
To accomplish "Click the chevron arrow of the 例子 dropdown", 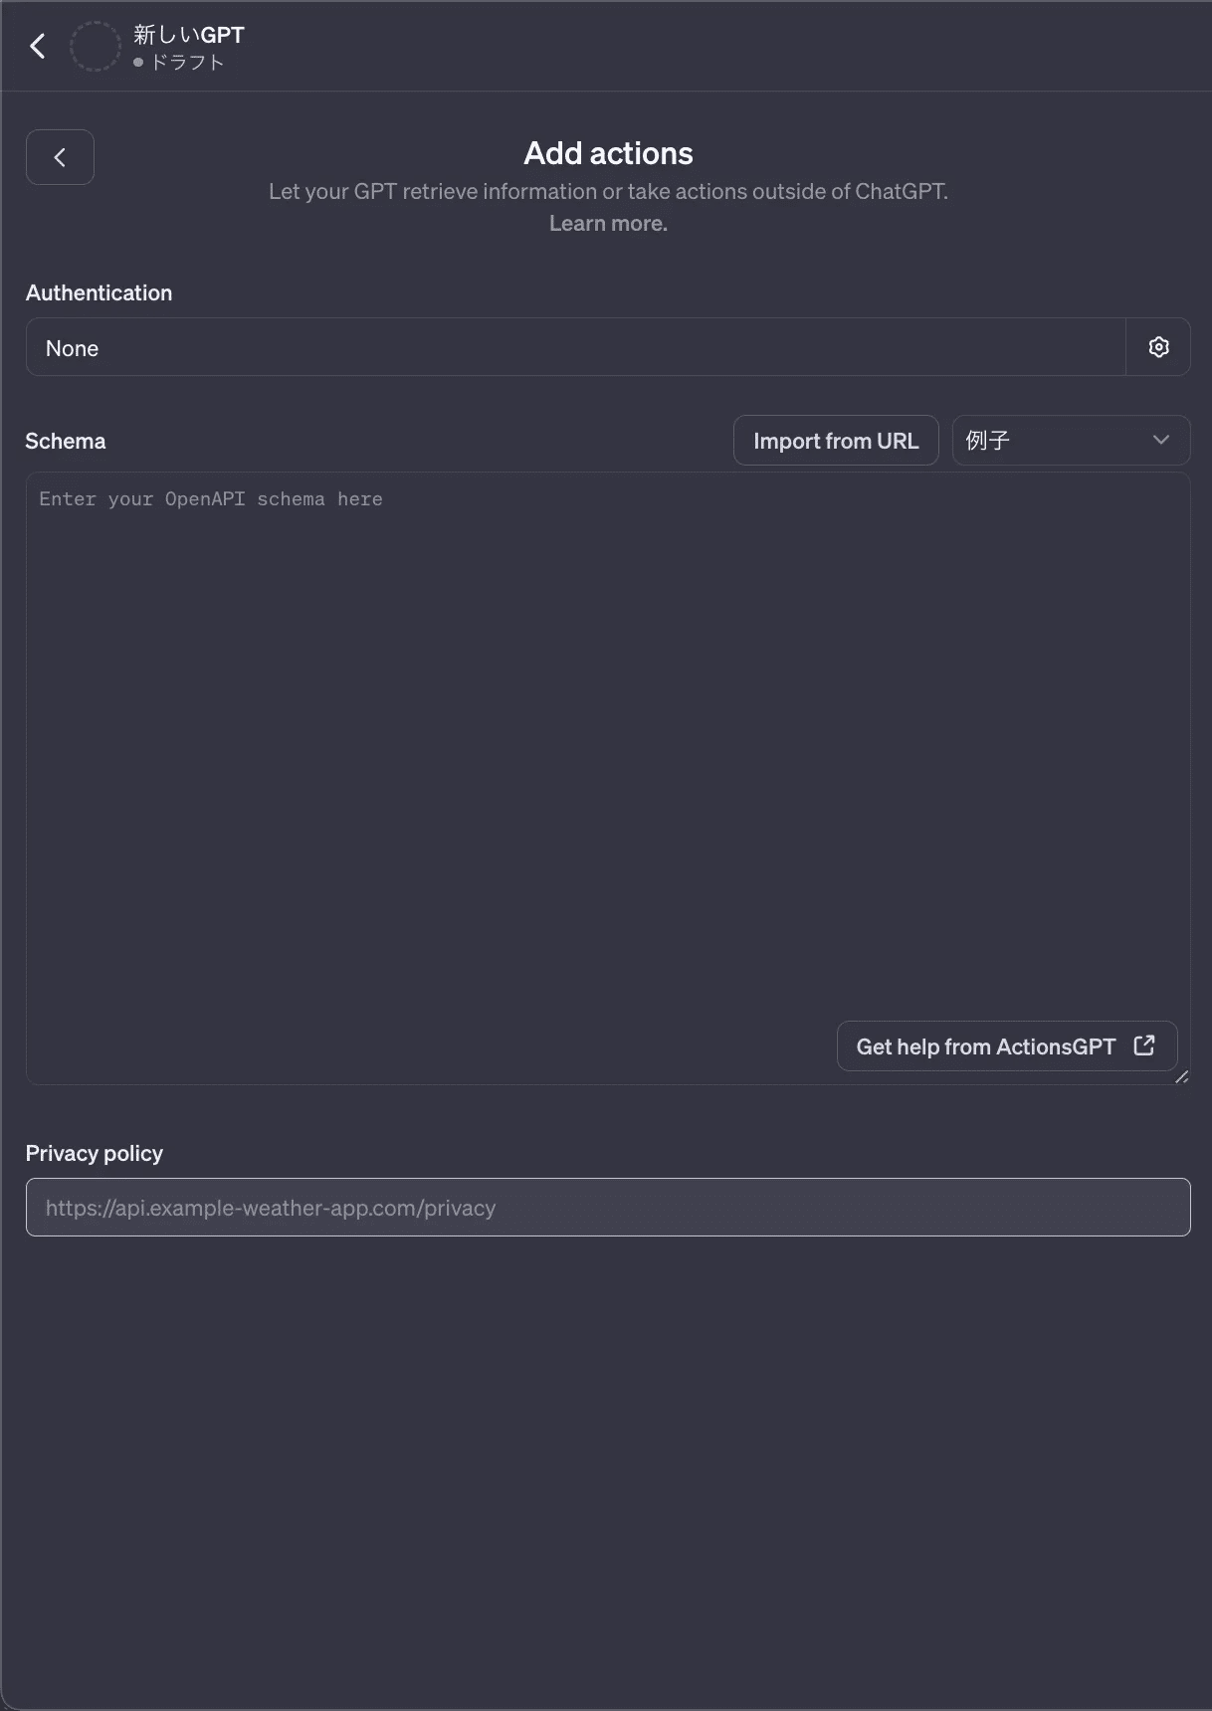I will pos(1160,441).
